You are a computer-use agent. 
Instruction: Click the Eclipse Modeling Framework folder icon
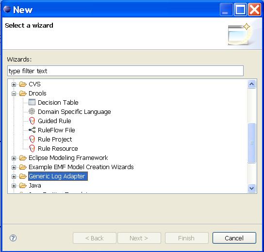click(23, 157)
